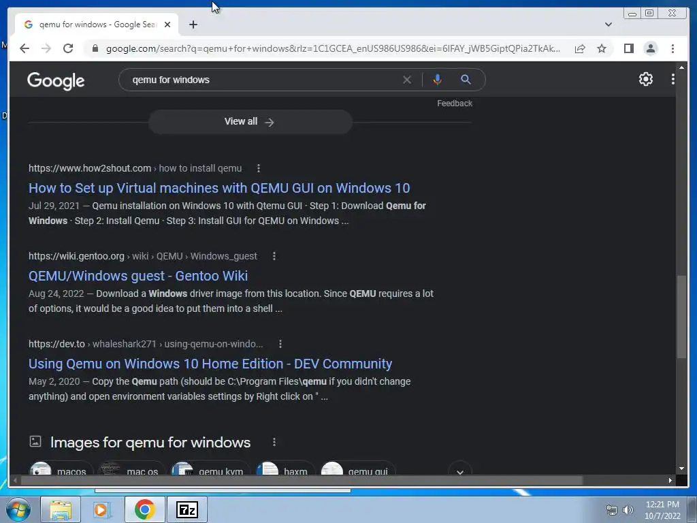This screenshot has height=523, width=697.
Task: Click the scroll down arrow
Action: pos(681,469)
